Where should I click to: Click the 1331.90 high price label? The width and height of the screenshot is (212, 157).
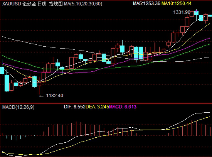pyautogui.click(x=182, y=12)
